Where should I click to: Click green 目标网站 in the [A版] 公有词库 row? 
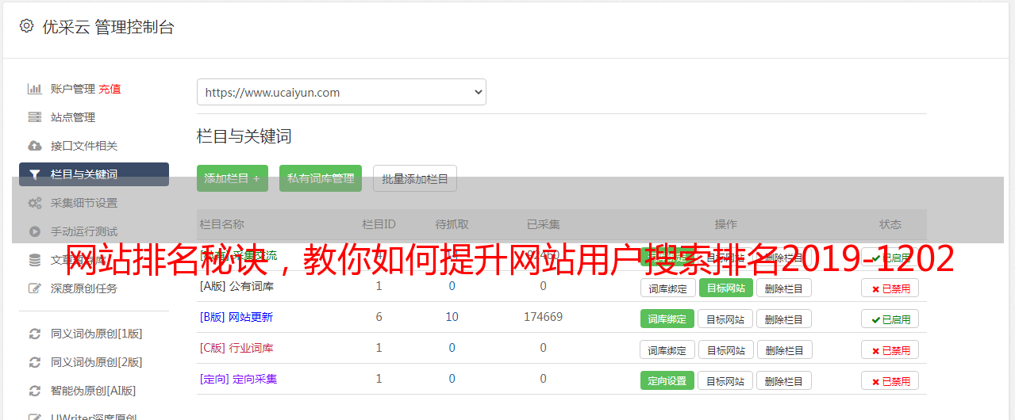click(725, 288)
